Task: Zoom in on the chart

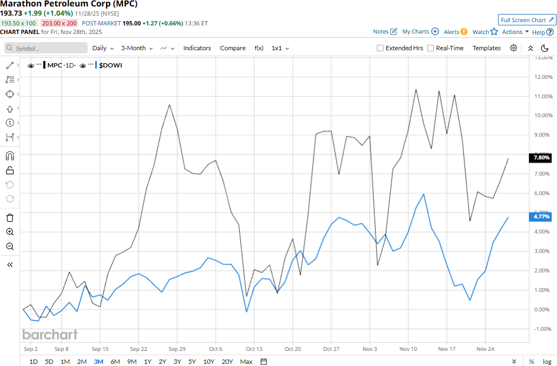Action: tap(10, 232)
